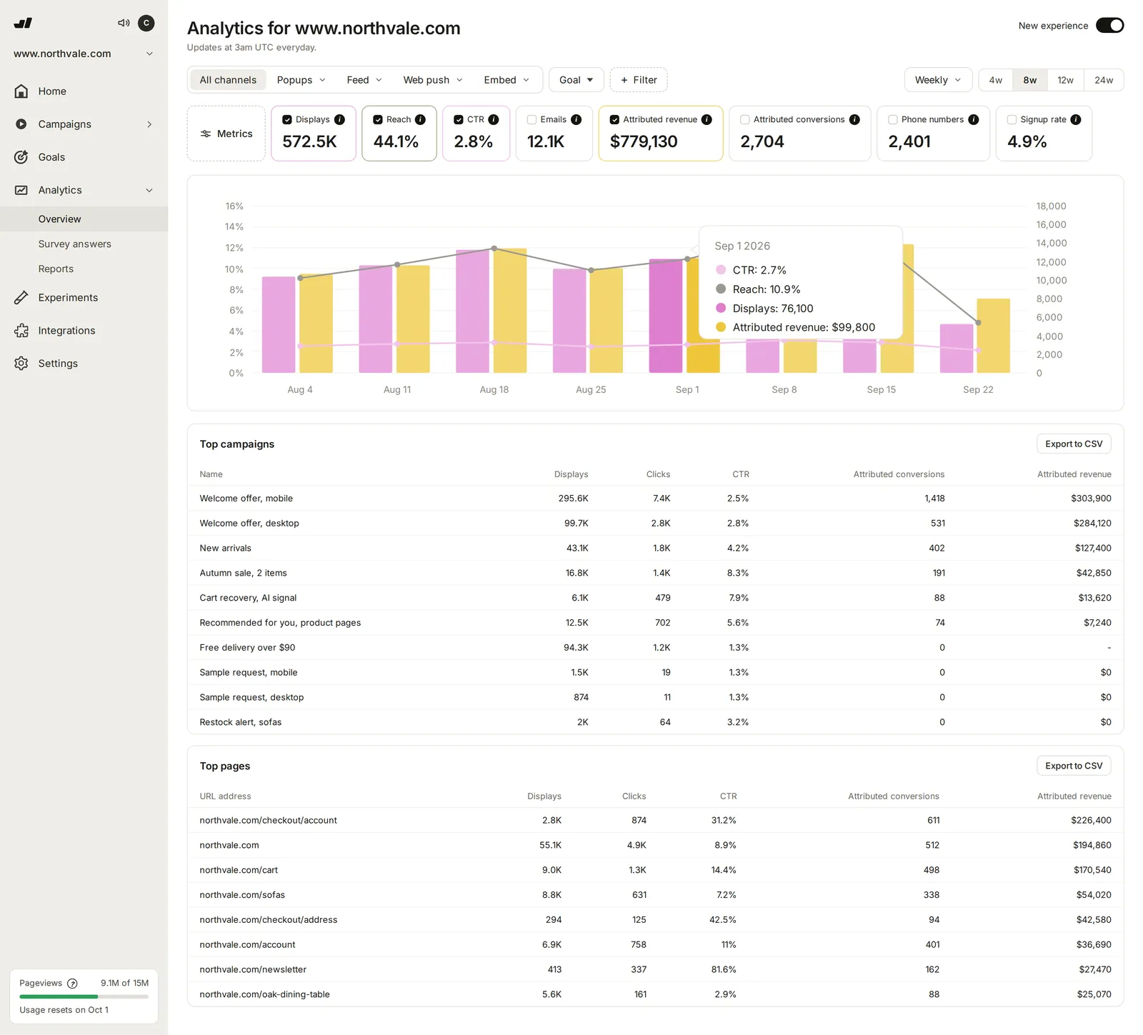The image size is (1143, 1035).
Task: Show info for Displays metric
Action: pyautogui.click(x=340, y=119)
